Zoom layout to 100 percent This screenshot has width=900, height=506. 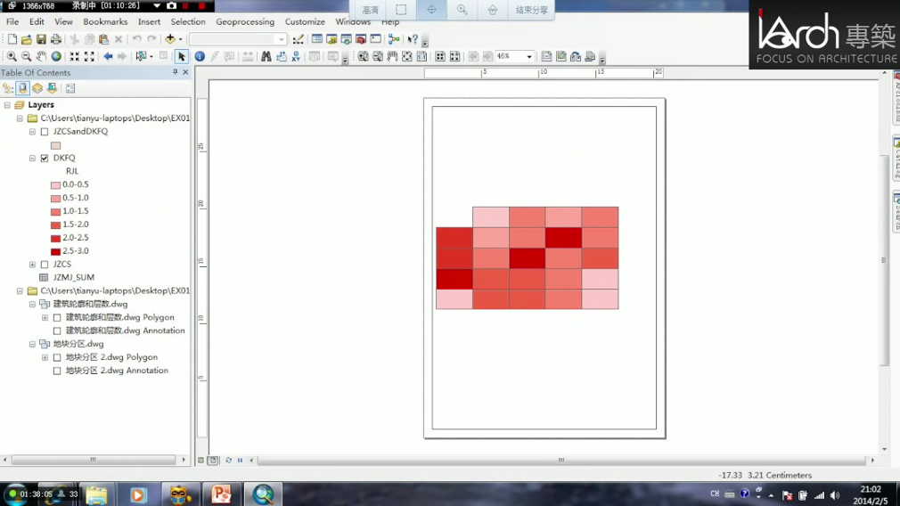(x=421, y=56)
